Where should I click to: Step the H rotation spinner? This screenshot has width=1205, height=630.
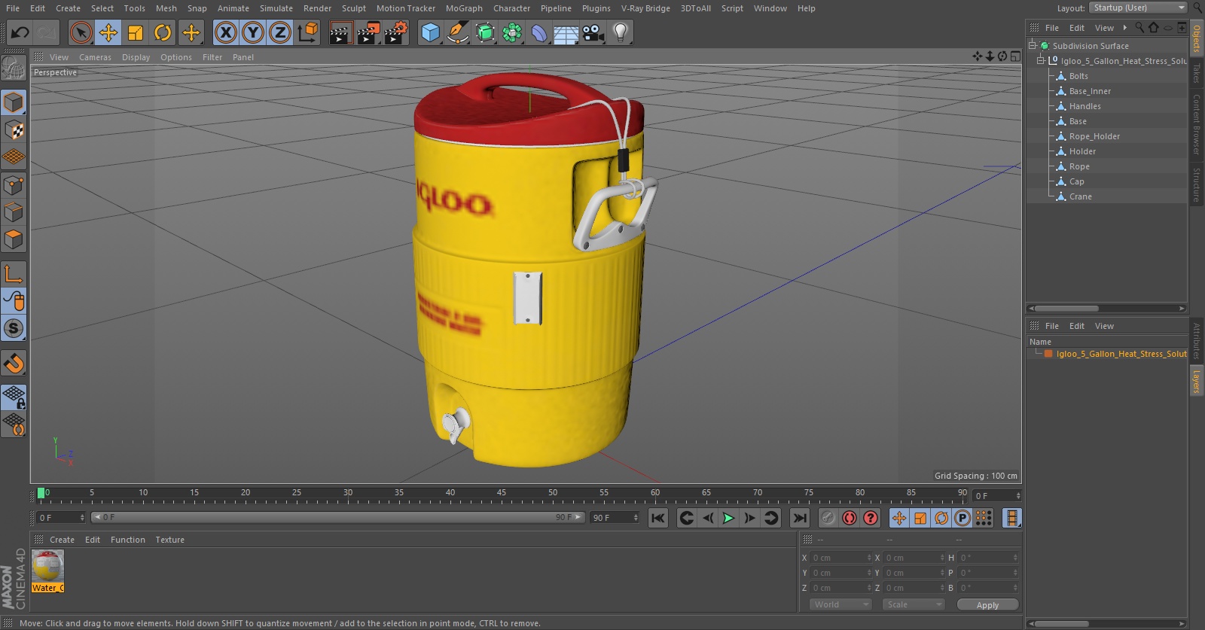[x=1015, y=558]
